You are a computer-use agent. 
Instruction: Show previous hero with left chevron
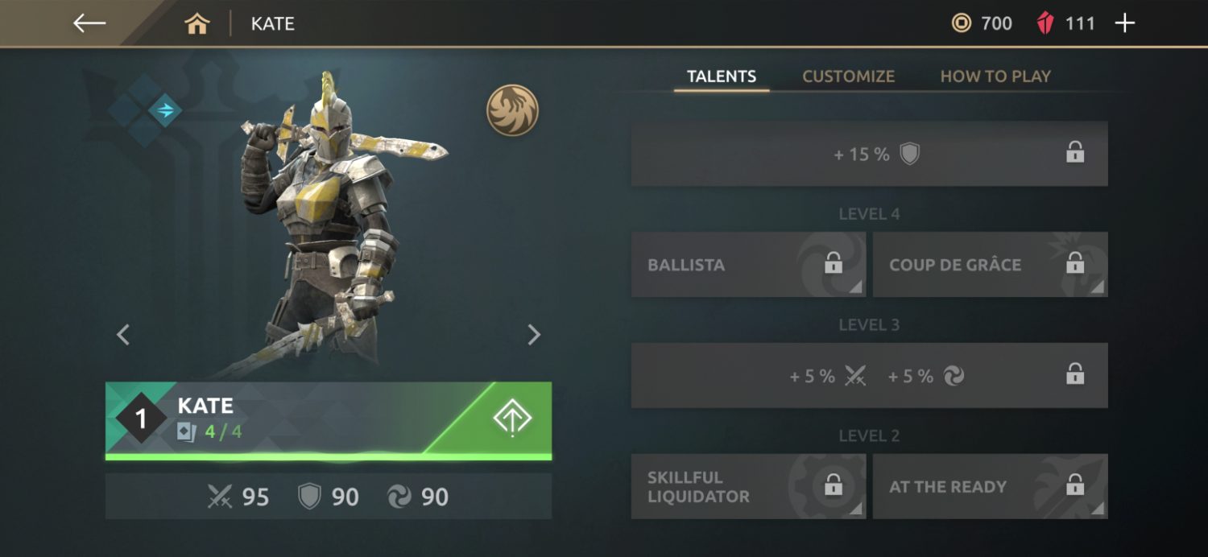pyautogui.click(x=123, y=334)
